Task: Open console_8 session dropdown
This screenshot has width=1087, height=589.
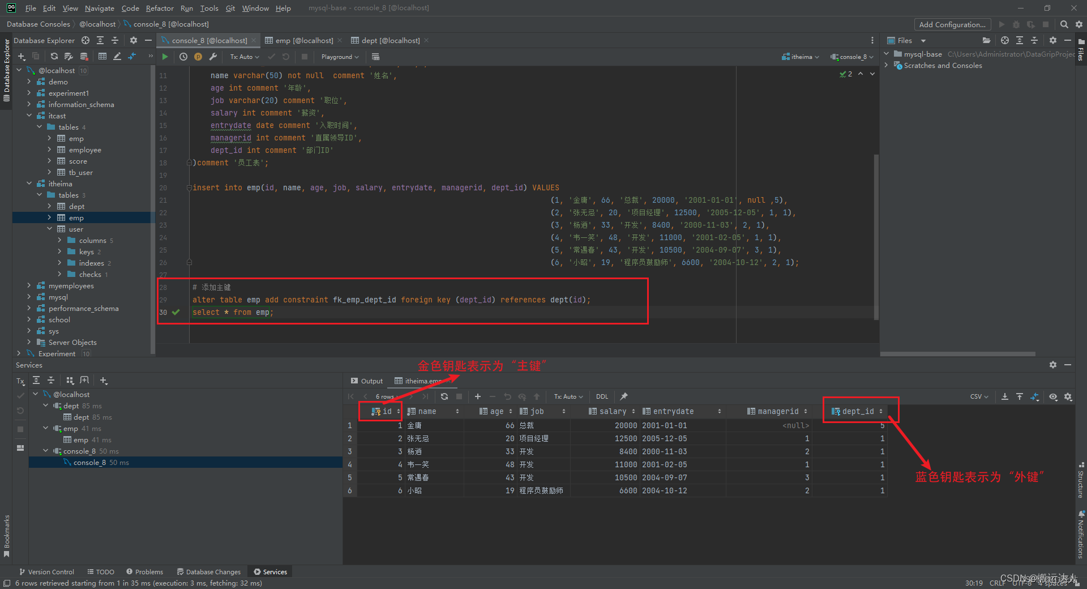Action: (x=852, y=57)
